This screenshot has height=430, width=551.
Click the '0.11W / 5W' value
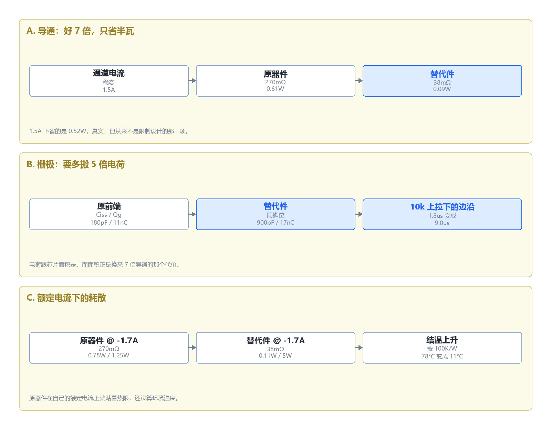pyautogui.click(x=275, y=356)
